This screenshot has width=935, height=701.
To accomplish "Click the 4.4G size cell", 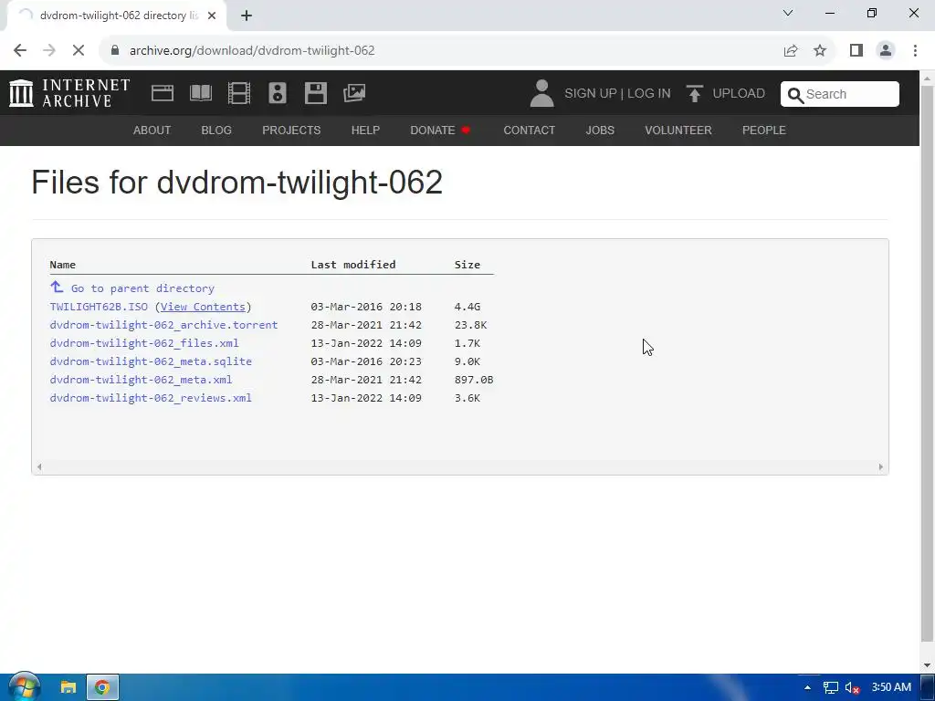I will pos(467,307).
